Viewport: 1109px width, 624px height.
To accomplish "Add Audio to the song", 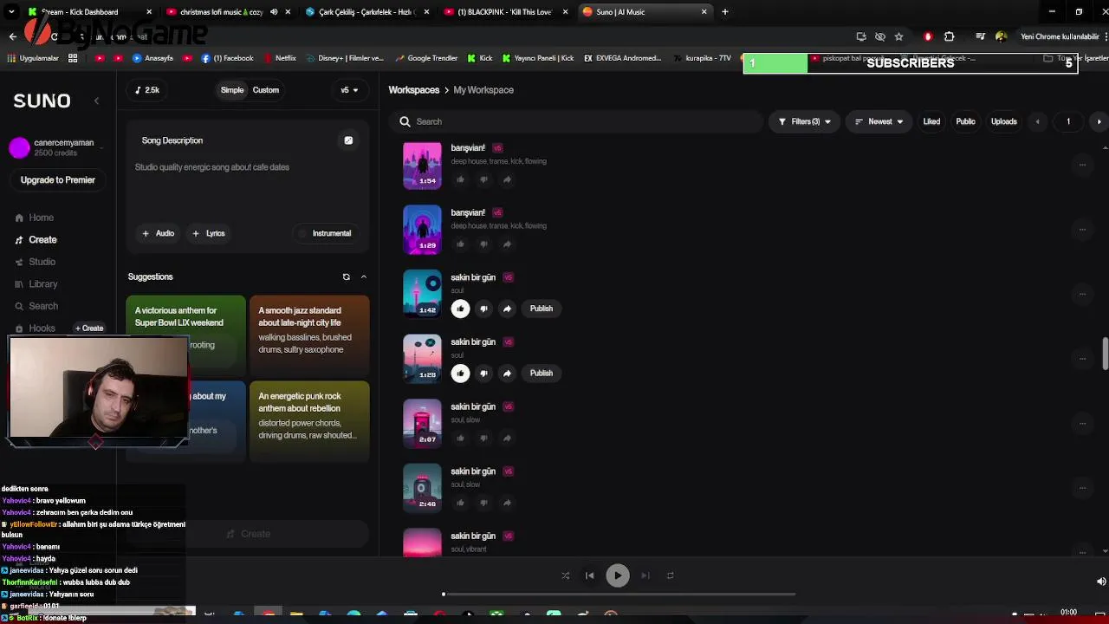I will pos(159,233).
